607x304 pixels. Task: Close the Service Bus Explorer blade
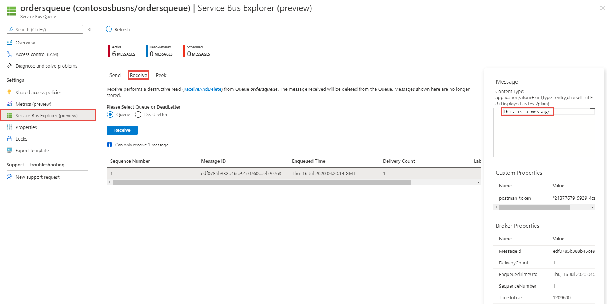(x=603, y=8)
